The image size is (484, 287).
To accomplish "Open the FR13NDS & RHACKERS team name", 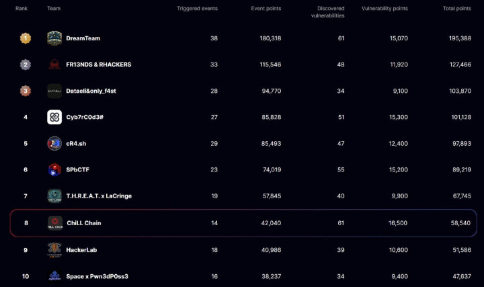I will (98, 65).
